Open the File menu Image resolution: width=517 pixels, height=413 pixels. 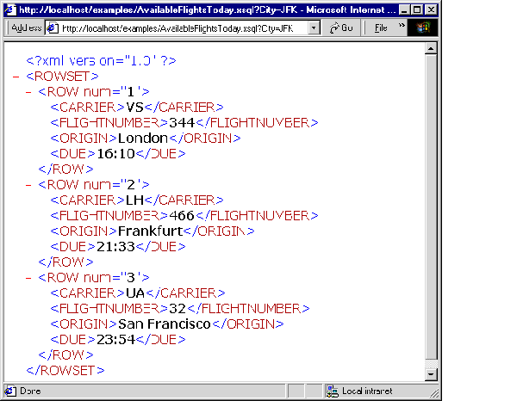381,28
